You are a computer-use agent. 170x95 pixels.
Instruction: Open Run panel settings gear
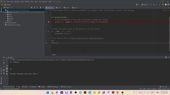(166, 57)
